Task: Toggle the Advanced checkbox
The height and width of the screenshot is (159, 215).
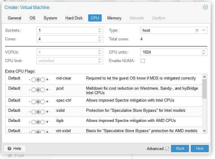Action: pos(167,149)
